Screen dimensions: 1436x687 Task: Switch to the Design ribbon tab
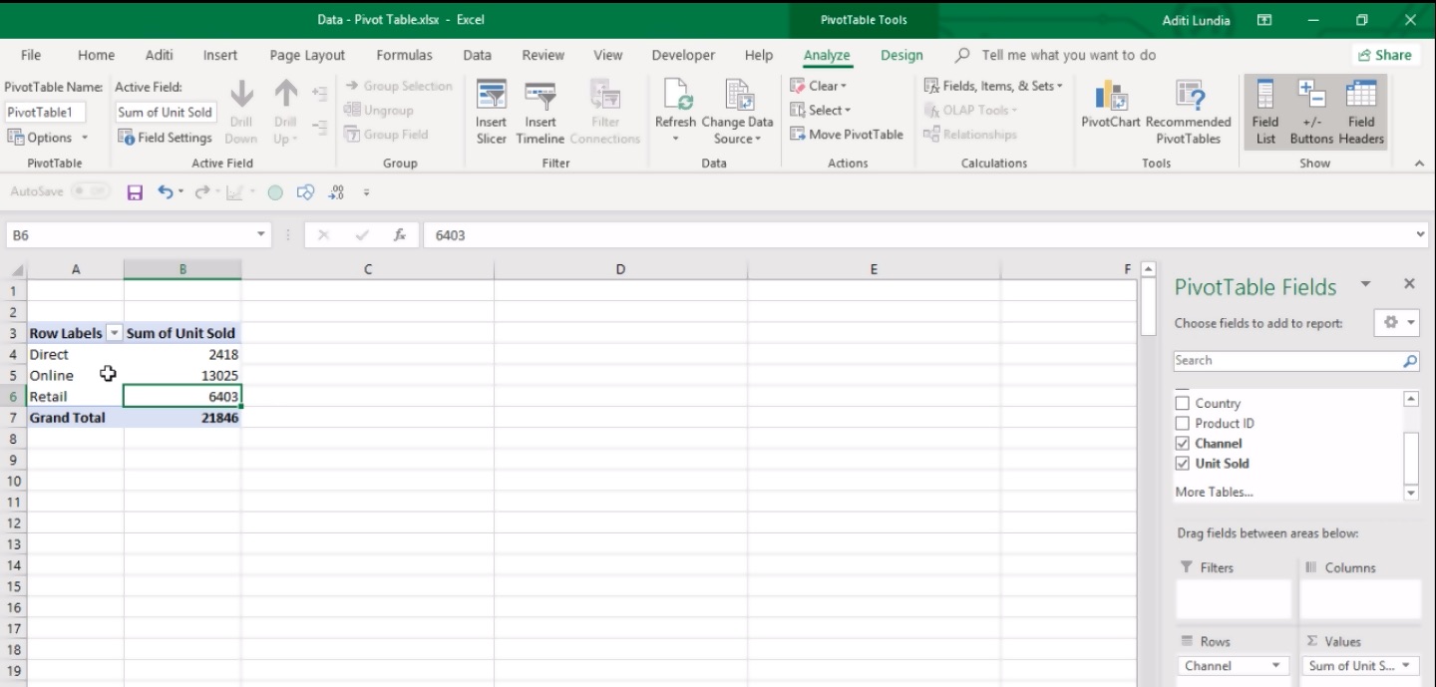tap(901, 56)
